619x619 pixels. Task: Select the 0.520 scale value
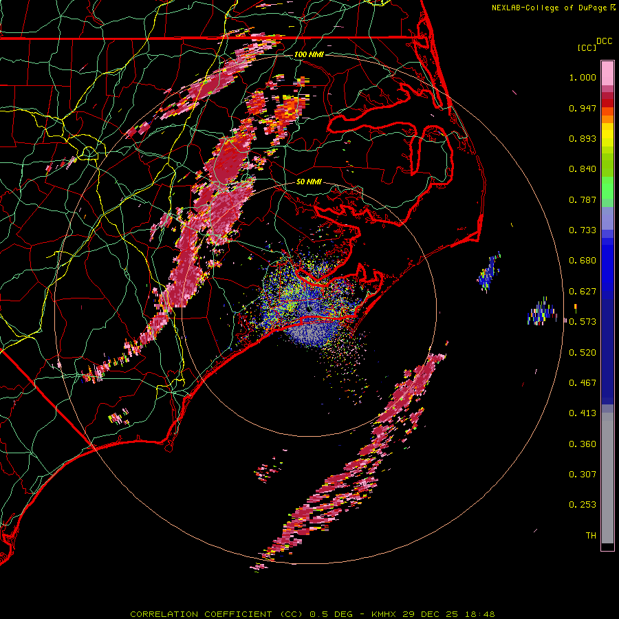point(583,353)
